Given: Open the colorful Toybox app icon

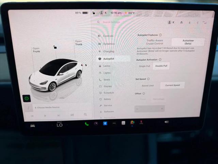Looking at the screenshot, I should (x=132, y=123).
